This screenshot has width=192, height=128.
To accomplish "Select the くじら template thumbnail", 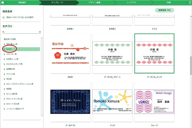I will click(154, 20).
